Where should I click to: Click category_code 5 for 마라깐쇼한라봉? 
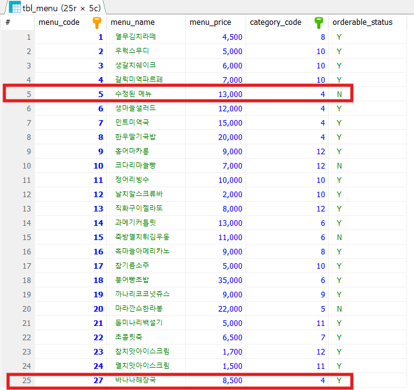323,309
